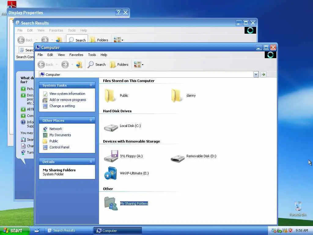
Task: Open the Public folder icon in Computer window
Action: (x=110, y=96)
